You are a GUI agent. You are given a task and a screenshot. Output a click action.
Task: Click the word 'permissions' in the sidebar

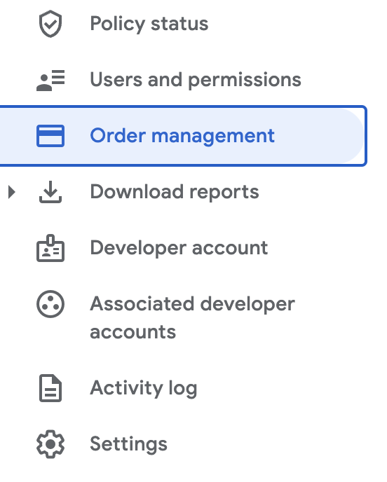[245, 81]
